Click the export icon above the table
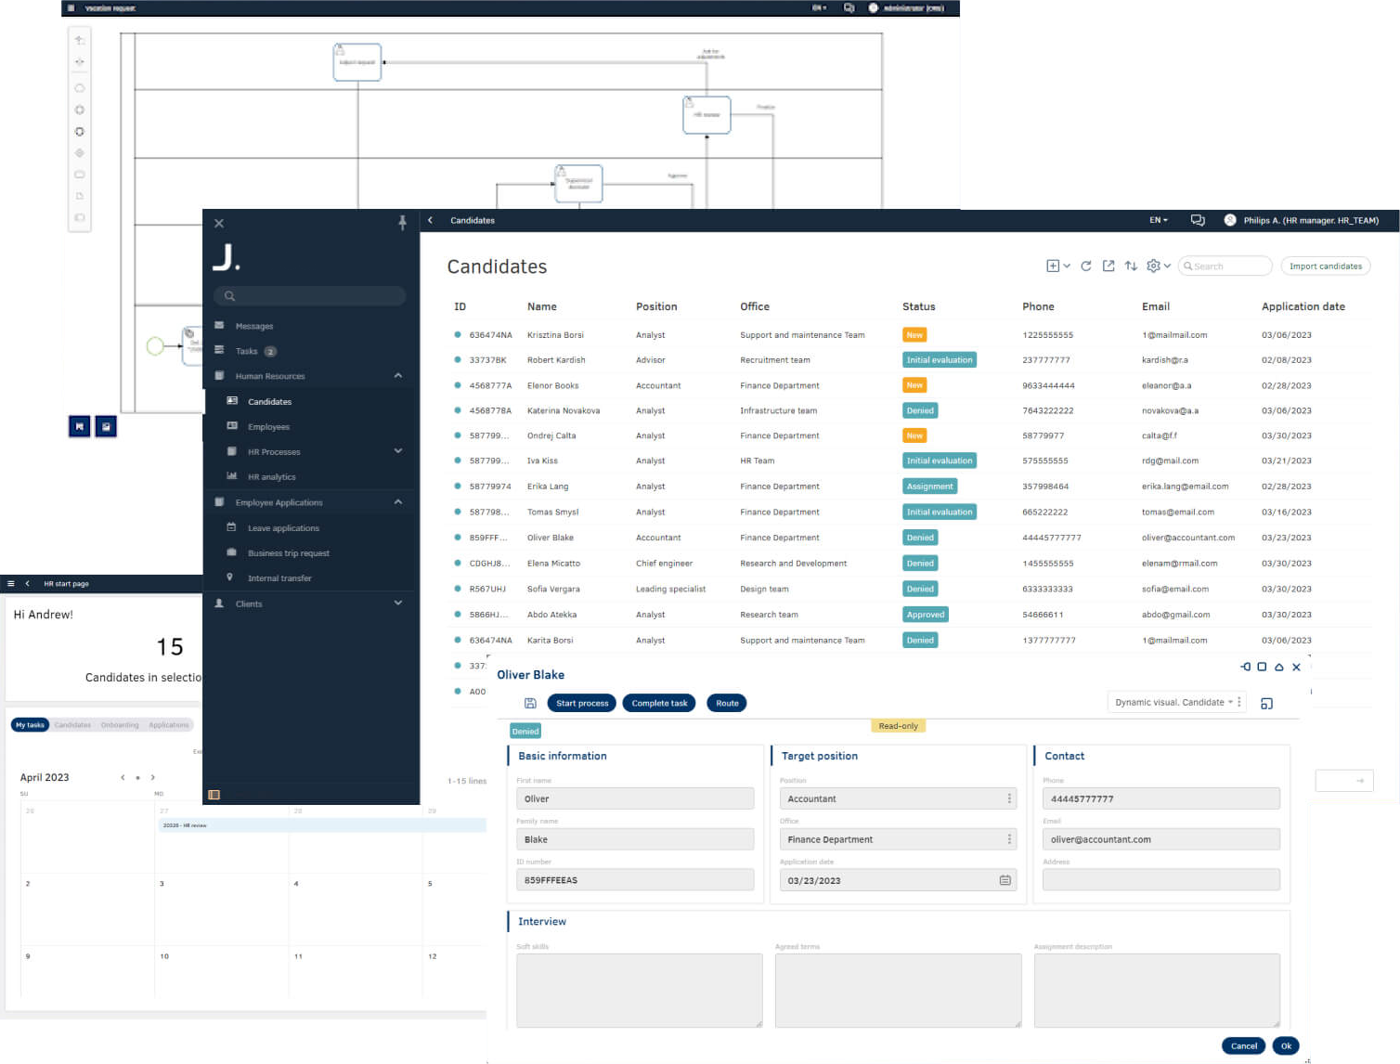1400x1064 pixels. (1108, 266)
